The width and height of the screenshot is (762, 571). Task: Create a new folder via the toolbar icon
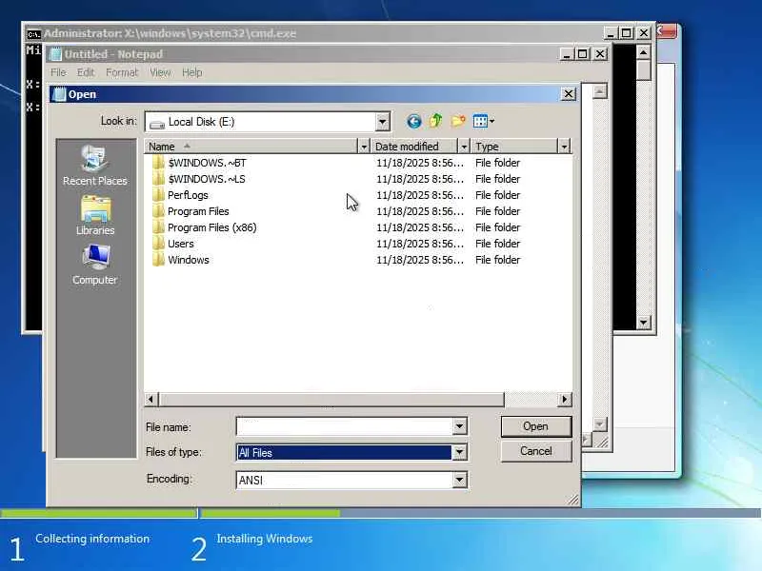(x=458, y=121)
